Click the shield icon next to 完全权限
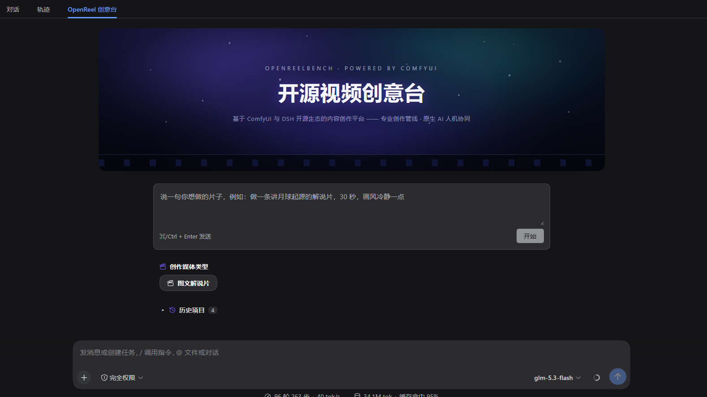The width and height of the screenshot is (707, 397). pyautogui.click(x=104, y=378)
